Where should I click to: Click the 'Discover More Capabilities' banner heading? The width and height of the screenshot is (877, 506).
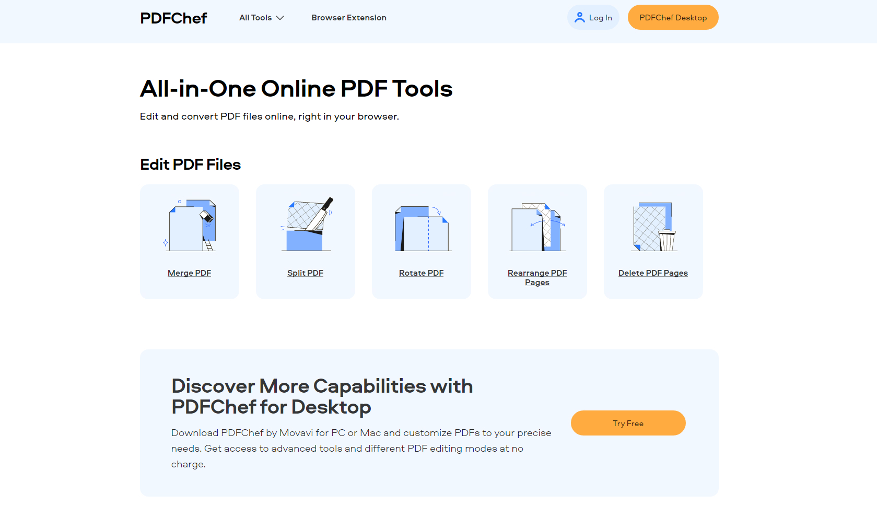pyautogui.click(x=322, y=396)
